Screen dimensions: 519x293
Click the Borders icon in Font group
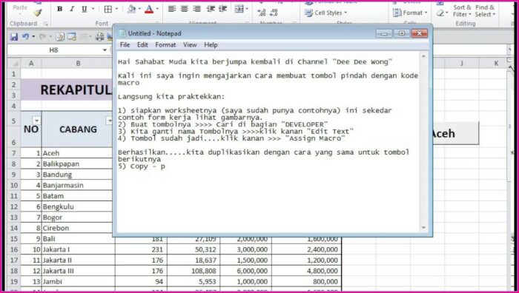pyautogui.click(x=108, y=10)
